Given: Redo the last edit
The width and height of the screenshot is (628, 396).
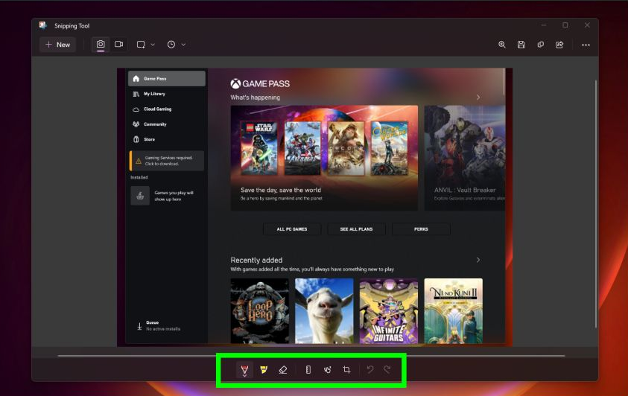Looking at the screenshot, I should [387, 370].
